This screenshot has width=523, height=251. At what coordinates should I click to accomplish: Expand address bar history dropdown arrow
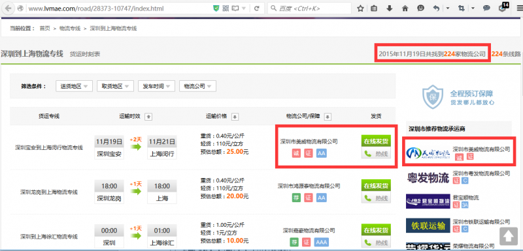[244, 8]
